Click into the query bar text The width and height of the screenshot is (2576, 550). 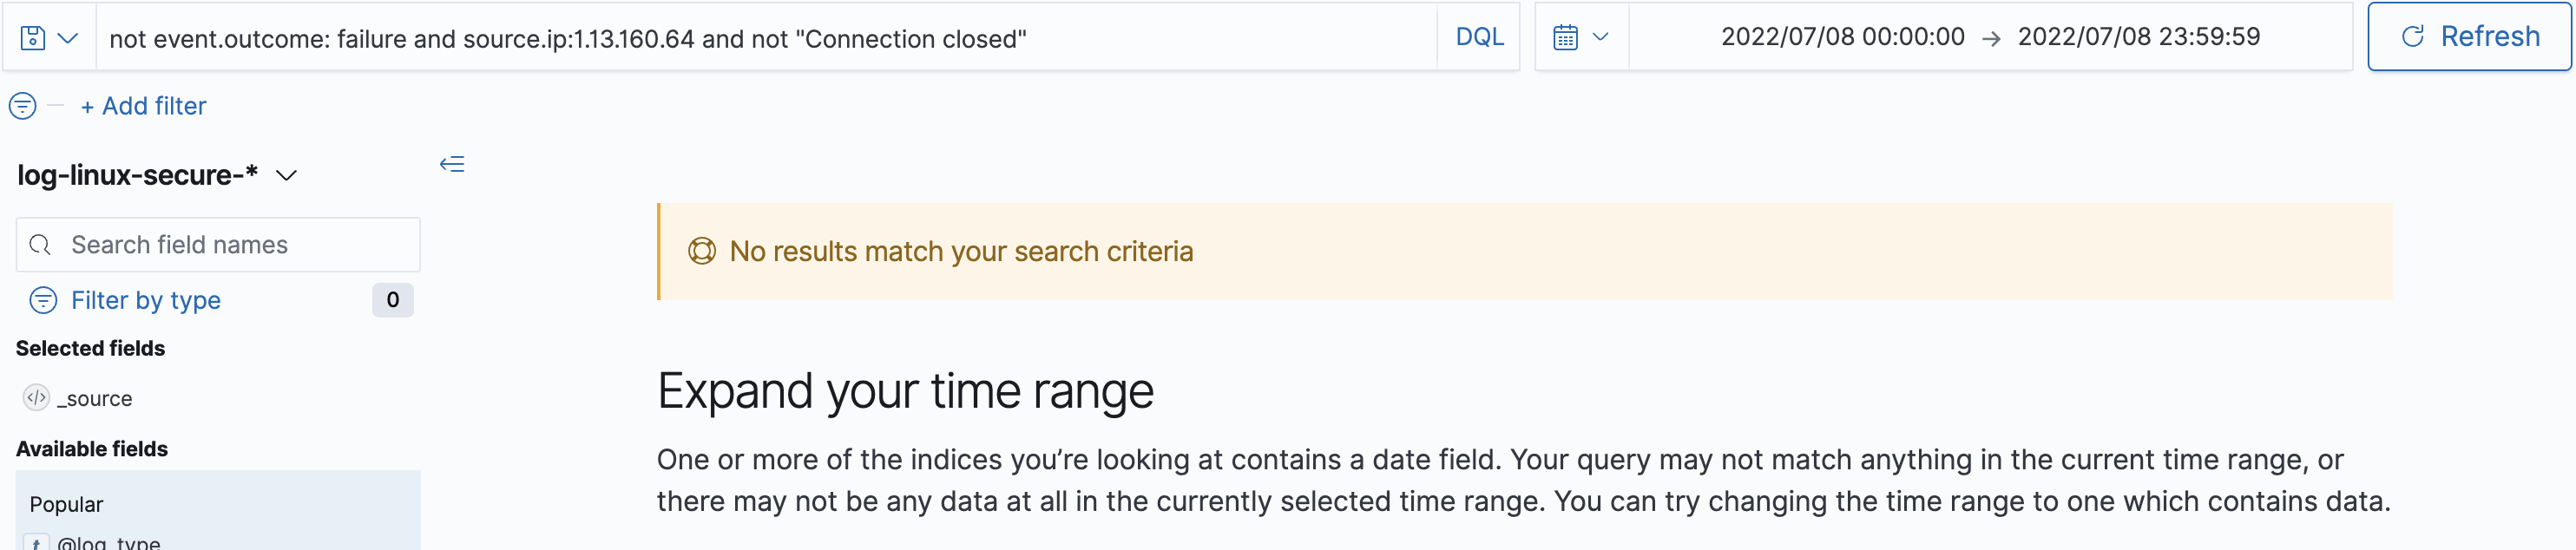[766, 38]
